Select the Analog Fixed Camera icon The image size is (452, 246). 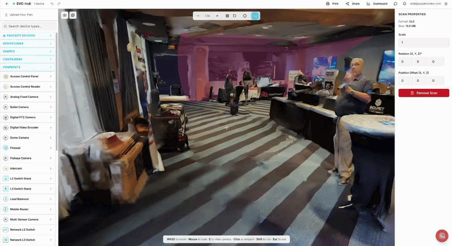[6, 97]
